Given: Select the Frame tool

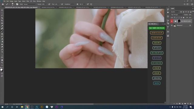Looking at the screenshot, I should click(2, 23).
